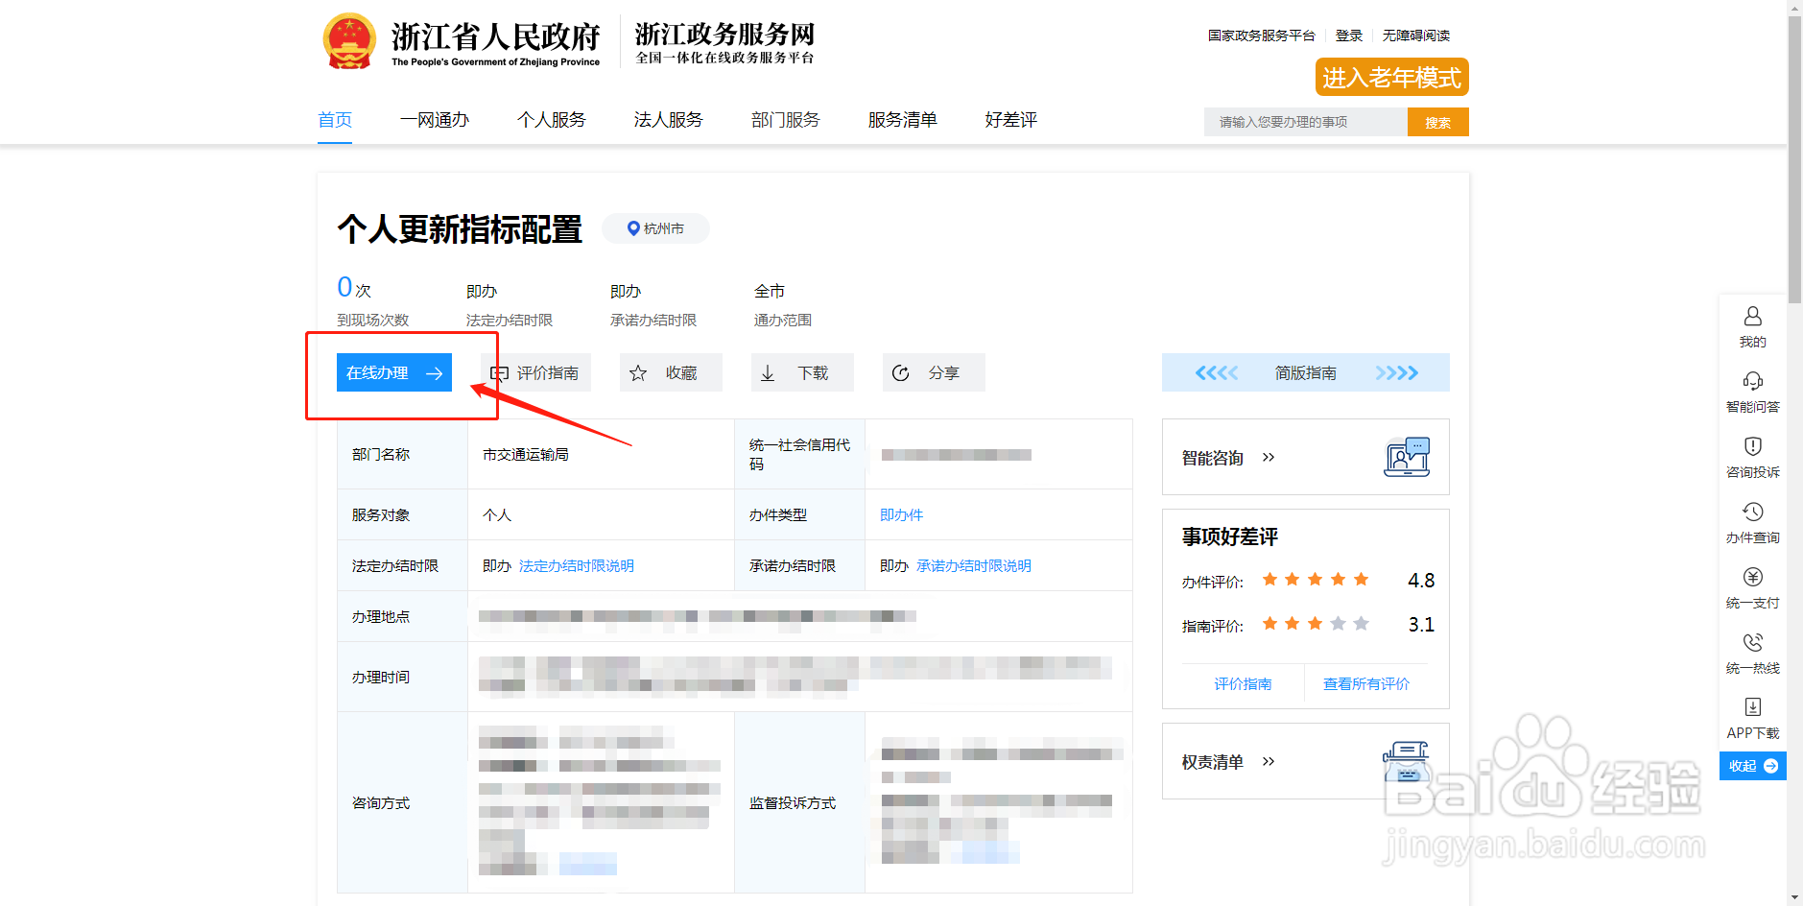This screenshot has width=1803, height=906.
Task: Click the 事项好差评 heading
Action: pyautogui.click(x=1230, y=537)
